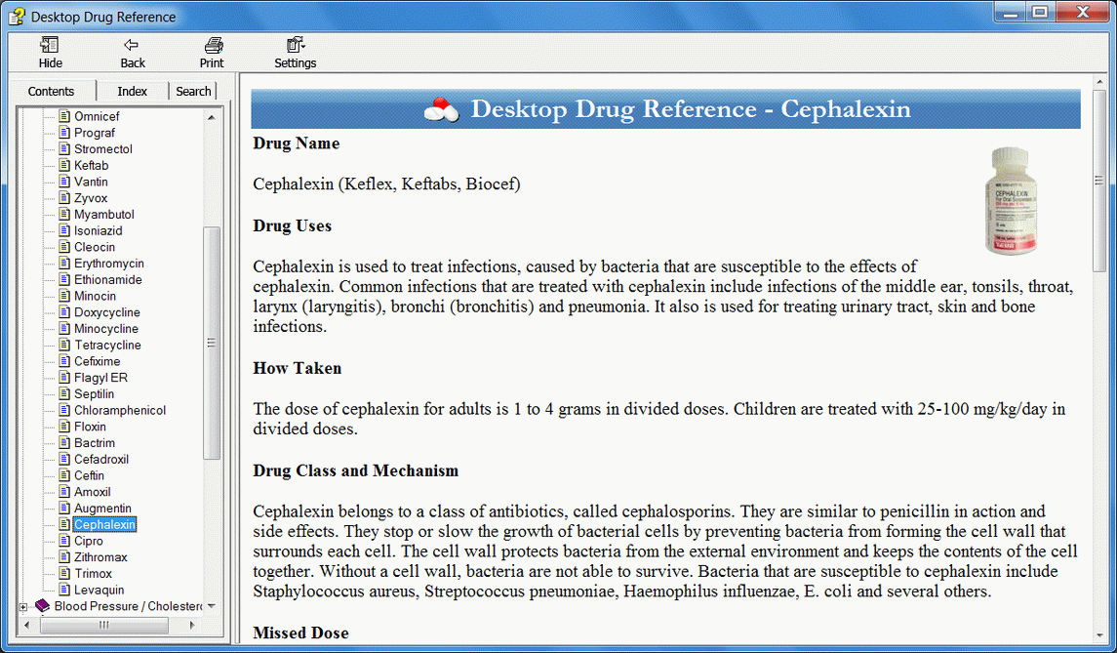The image size is (1117, 653).
Task: Switch to the Index tab
Action: pyautogui.click(x=132, y=90)
